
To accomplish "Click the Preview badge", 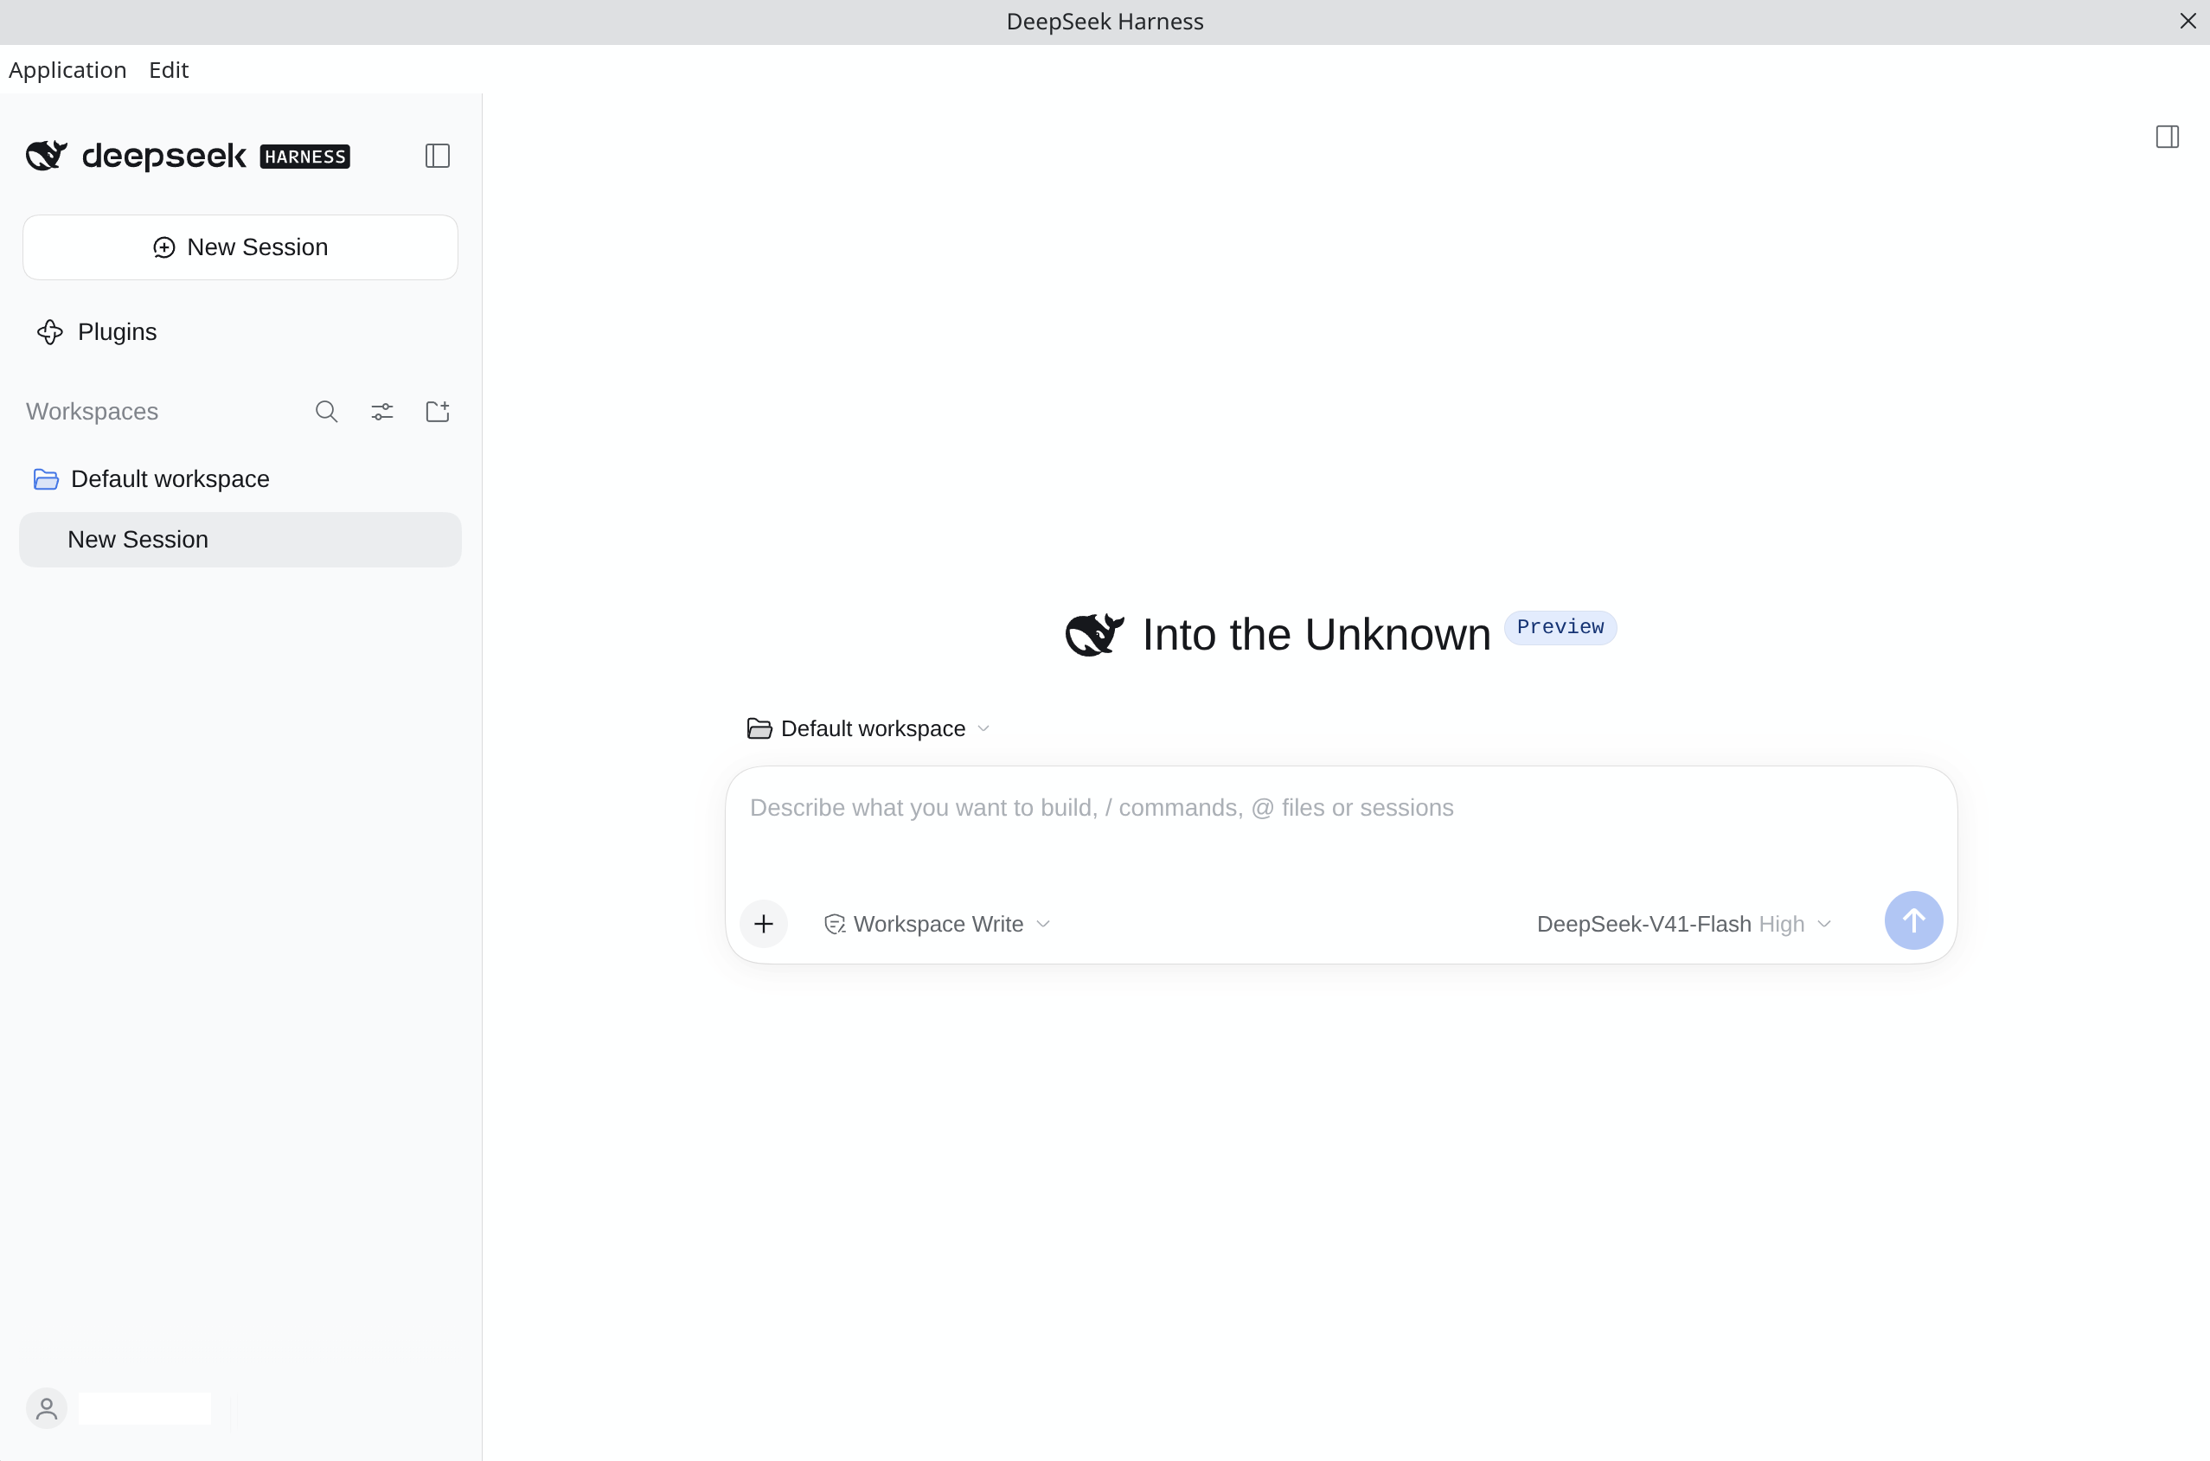I will coord(1560,627).
